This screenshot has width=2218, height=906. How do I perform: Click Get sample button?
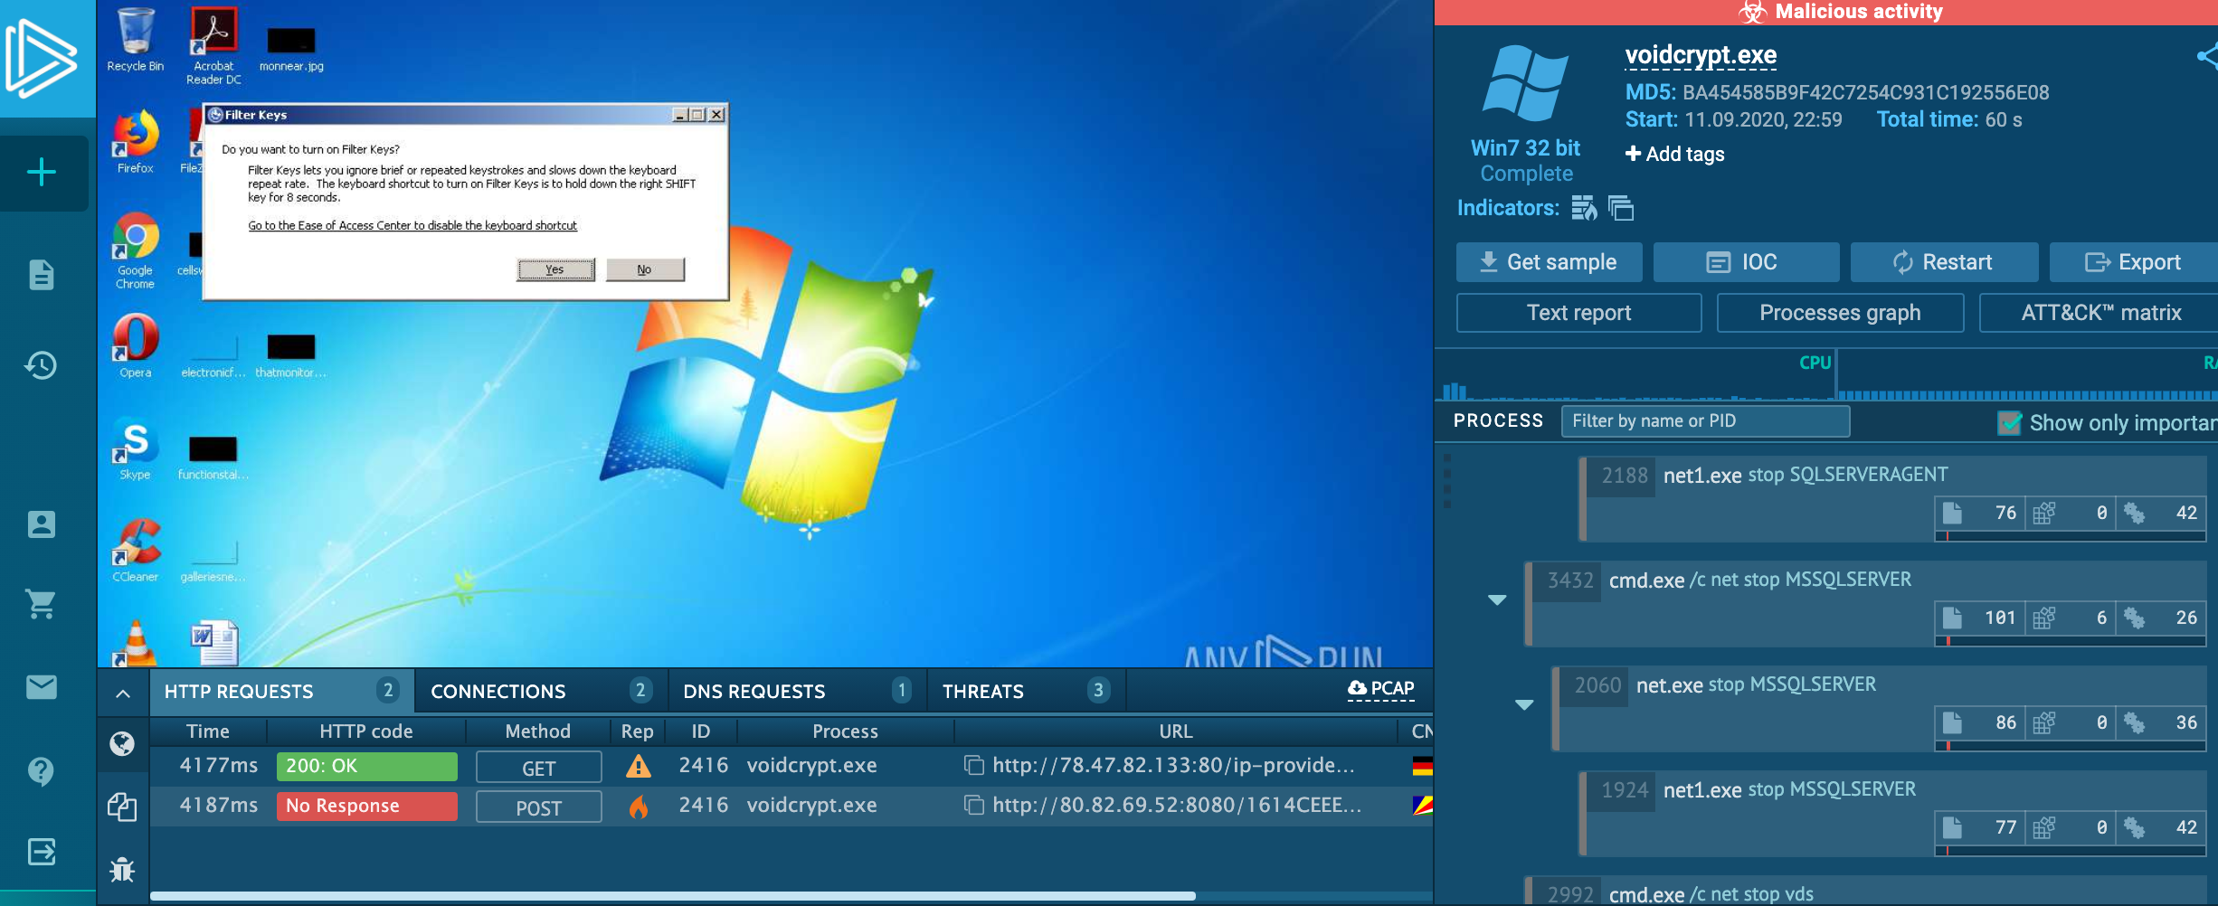click(x=1549, y=262)
